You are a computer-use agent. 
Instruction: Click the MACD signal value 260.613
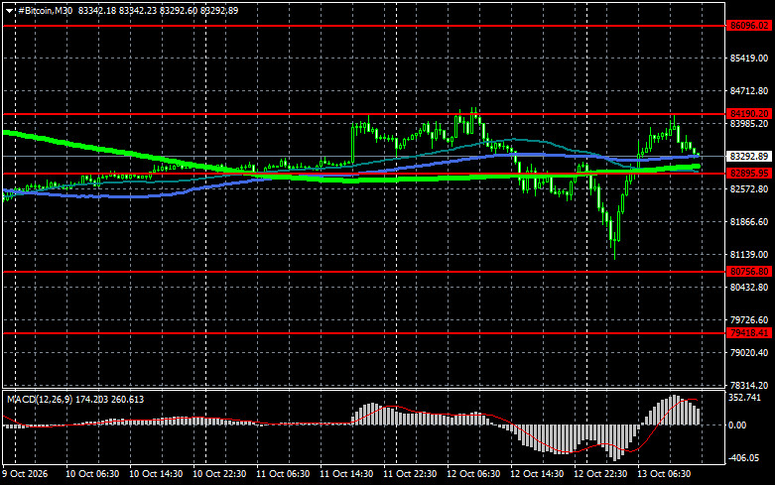128,399
